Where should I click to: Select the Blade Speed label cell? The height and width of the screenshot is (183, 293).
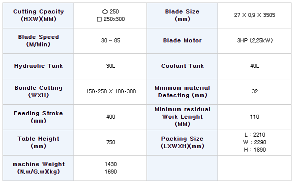[38, 41]
